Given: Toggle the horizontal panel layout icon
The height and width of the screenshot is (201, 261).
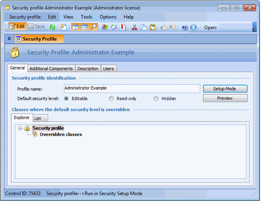Looking at the screenshot, I should tap(84, 27).
